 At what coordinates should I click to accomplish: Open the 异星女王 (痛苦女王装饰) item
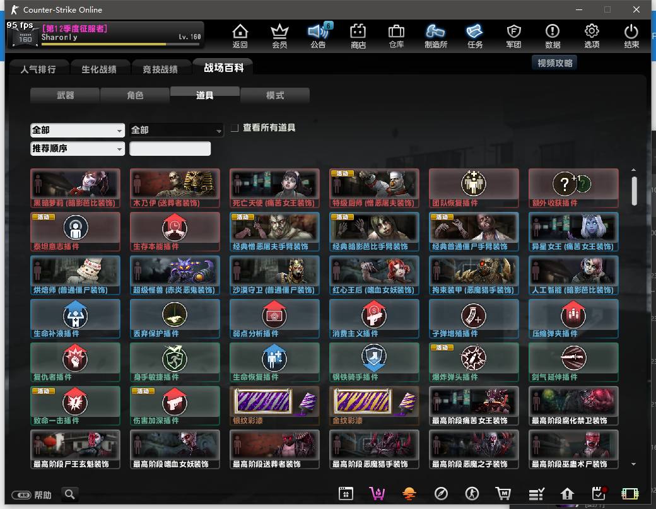(573, 231)
